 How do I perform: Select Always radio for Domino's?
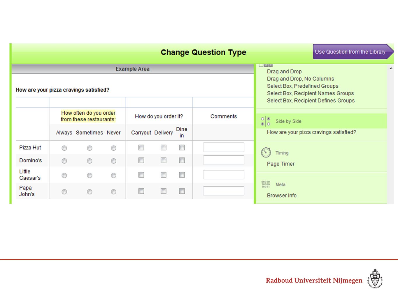click(x=64, y=161)
